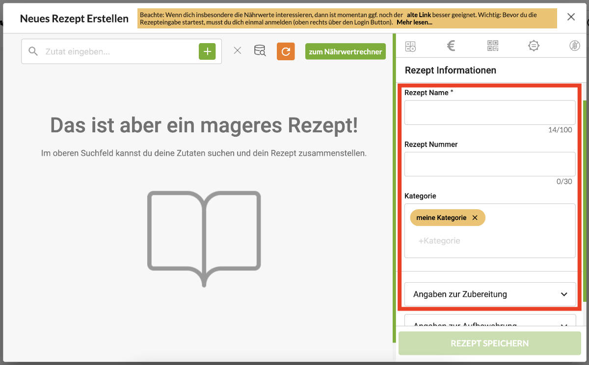
Task: Open the calculator tab icon
Action: coord(410,46)
